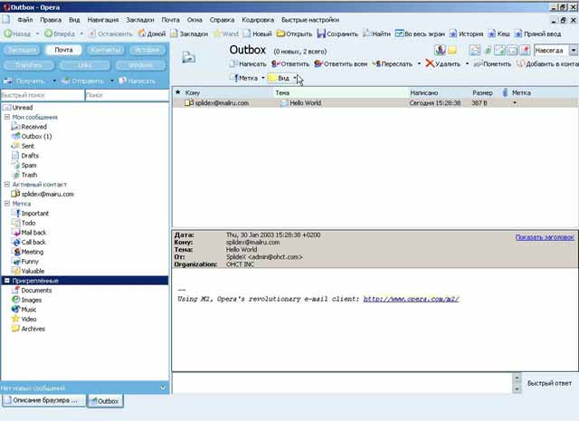Click the Пометить mark button

[x=492, y=64]
